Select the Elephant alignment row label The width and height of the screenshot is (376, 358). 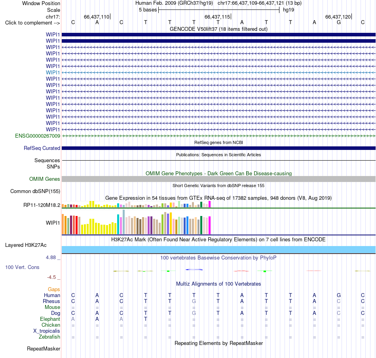(50, 319)
